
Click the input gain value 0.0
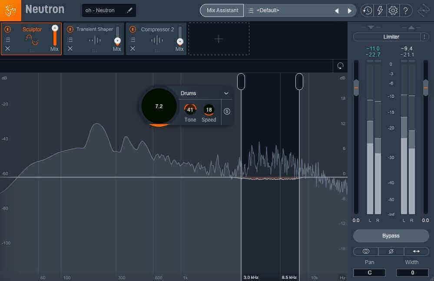(x=356, y=221)
